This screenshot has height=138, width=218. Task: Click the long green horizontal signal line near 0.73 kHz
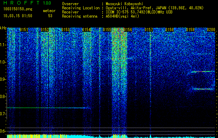pos(47,108)
